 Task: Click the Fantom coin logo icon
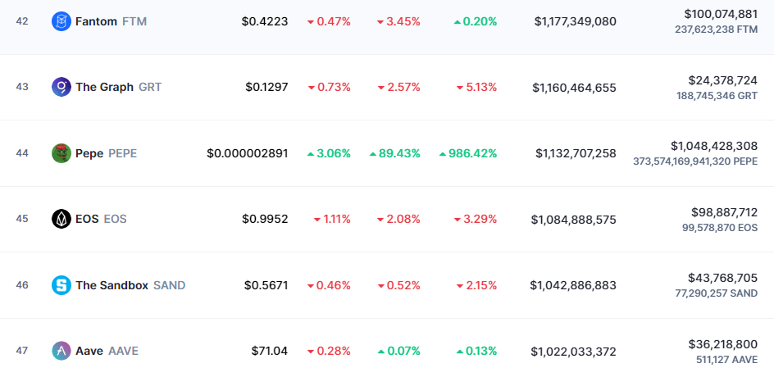(61, 21)
